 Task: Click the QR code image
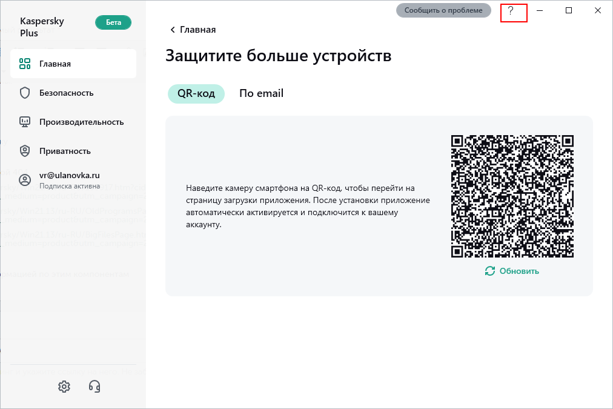point(512,196)
